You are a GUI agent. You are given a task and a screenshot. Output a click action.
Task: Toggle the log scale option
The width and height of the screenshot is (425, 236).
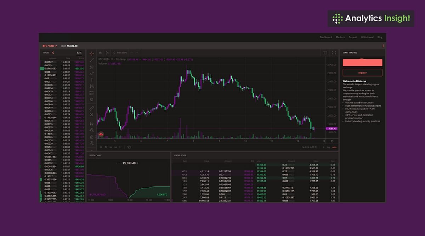point(328,147)
